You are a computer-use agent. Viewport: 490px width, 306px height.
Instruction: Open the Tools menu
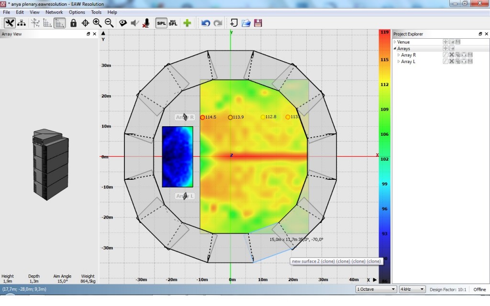96,12
